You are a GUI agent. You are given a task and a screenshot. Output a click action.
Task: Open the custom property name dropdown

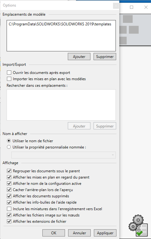click(64, 155)
